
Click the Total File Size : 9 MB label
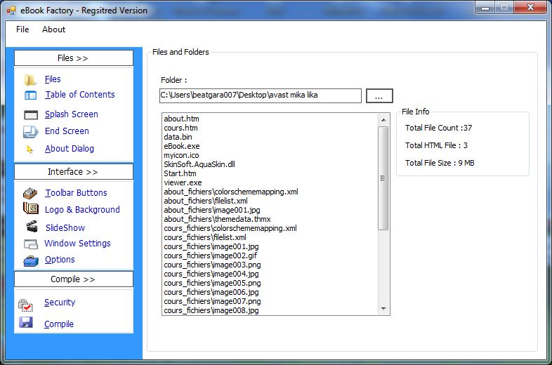pos(440,163)
